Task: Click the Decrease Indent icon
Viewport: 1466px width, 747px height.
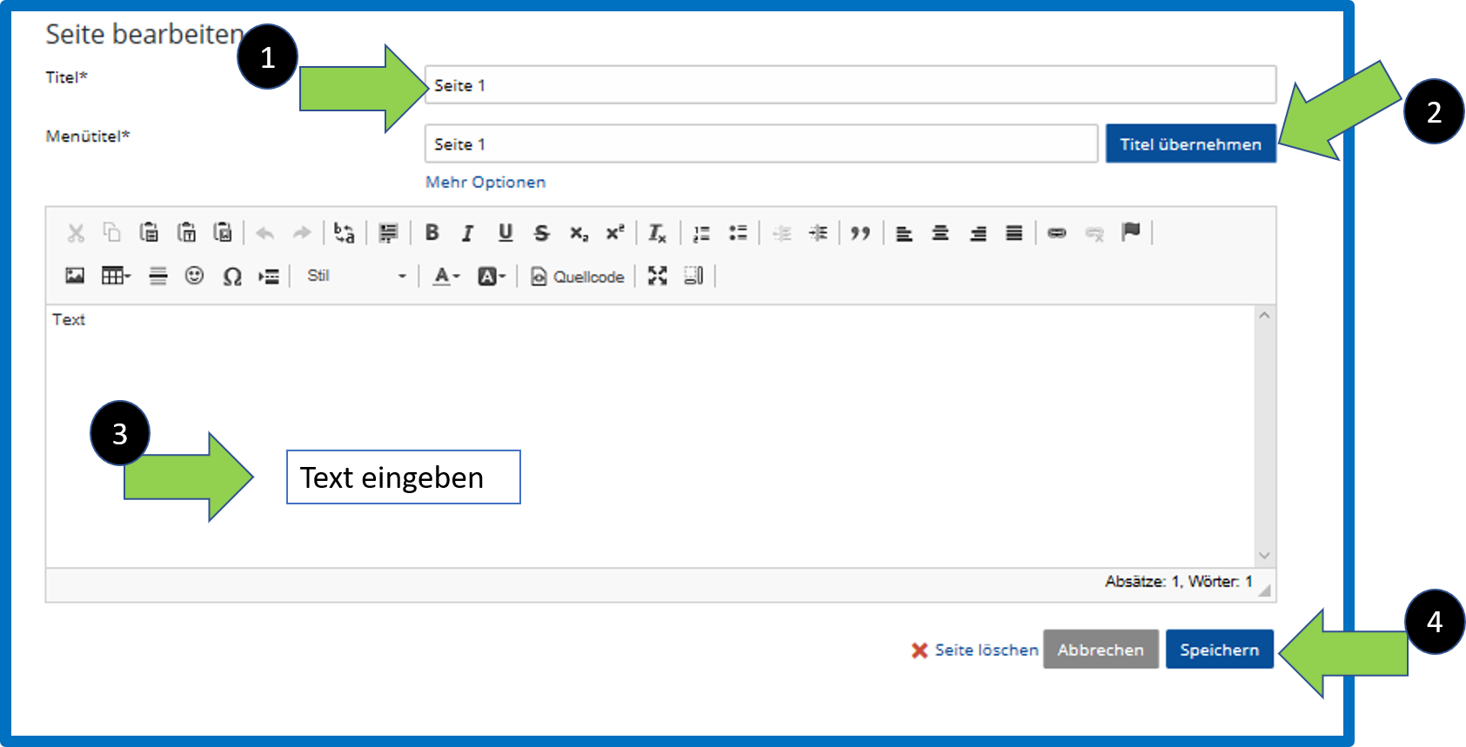Action: coord(782,233)
